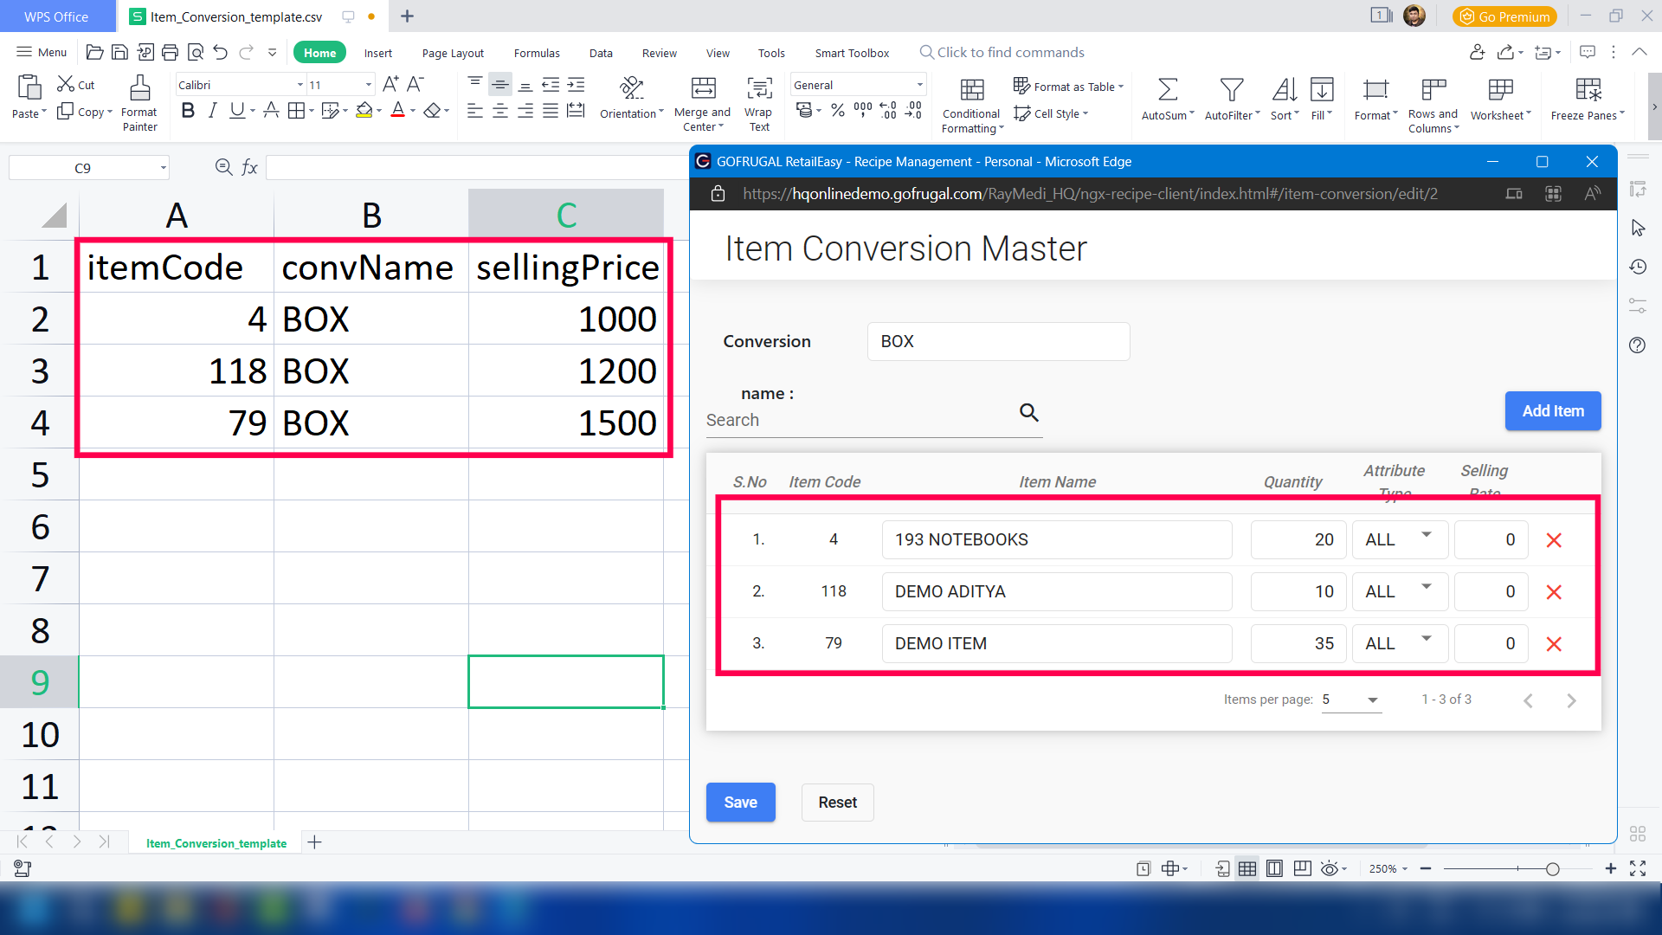Screen dimensions: 1662x935
Task: Toggle italic formatting
Action: (x=212, y=111)
